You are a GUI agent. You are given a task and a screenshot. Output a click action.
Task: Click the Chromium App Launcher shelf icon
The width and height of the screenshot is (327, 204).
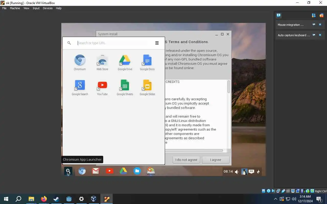(68, 171)
